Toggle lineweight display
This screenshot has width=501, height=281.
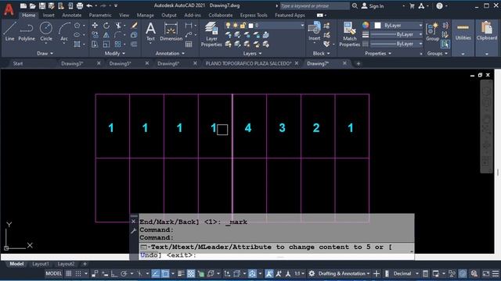(181, 273)
